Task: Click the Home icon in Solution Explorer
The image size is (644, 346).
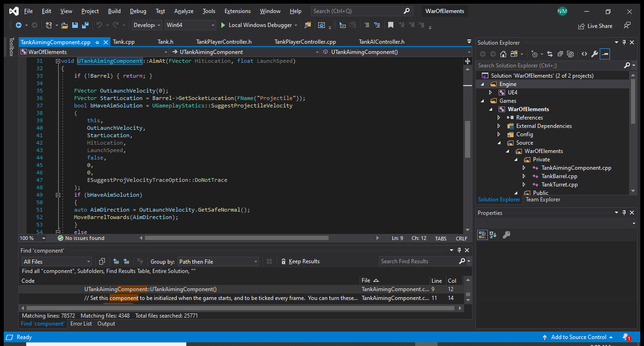Action: point(504,54)
